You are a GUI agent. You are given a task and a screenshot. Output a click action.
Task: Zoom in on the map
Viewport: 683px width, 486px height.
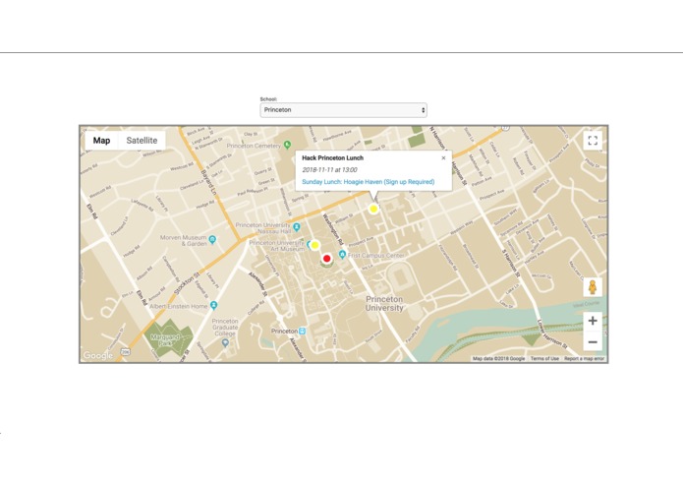tap(593, 321)
